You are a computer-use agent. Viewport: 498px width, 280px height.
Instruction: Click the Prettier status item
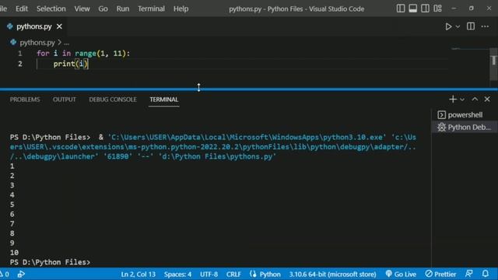pyautogui.click(x=441, y=274)
